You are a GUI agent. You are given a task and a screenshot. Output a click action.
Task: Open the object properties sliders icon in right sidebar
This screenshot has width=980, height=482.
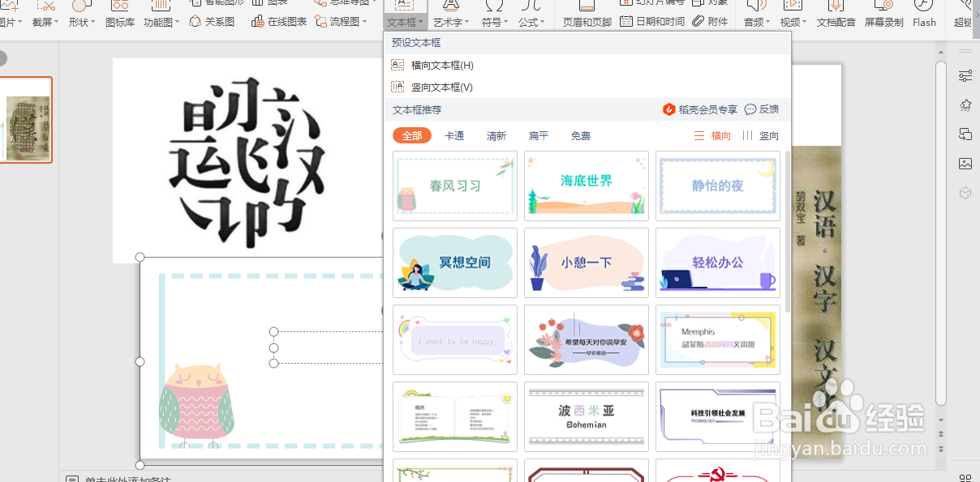point(965,75)
